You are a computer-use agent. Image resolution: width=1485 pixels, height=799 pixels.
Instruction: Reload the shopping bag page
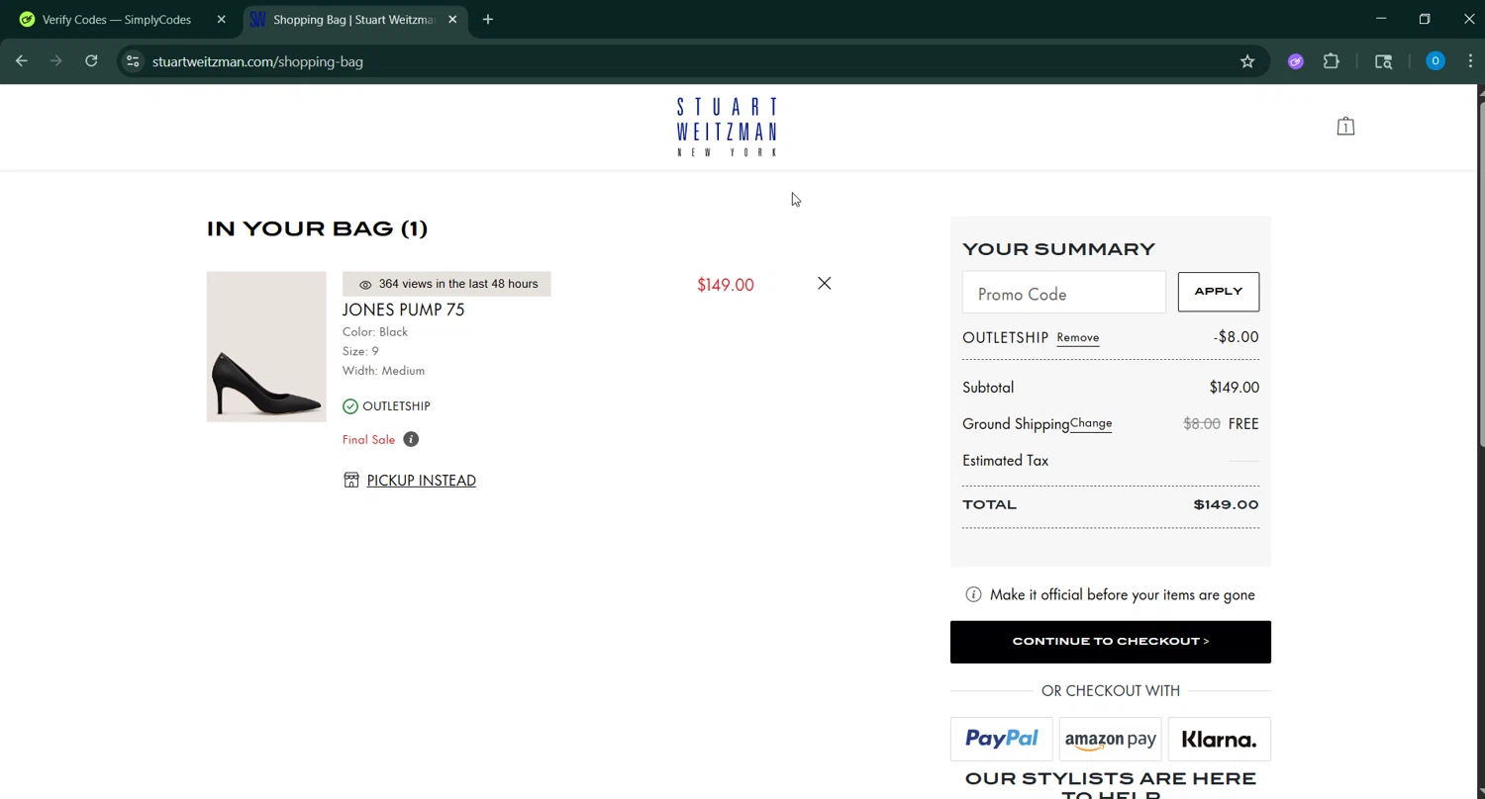(x=91, y=61)
